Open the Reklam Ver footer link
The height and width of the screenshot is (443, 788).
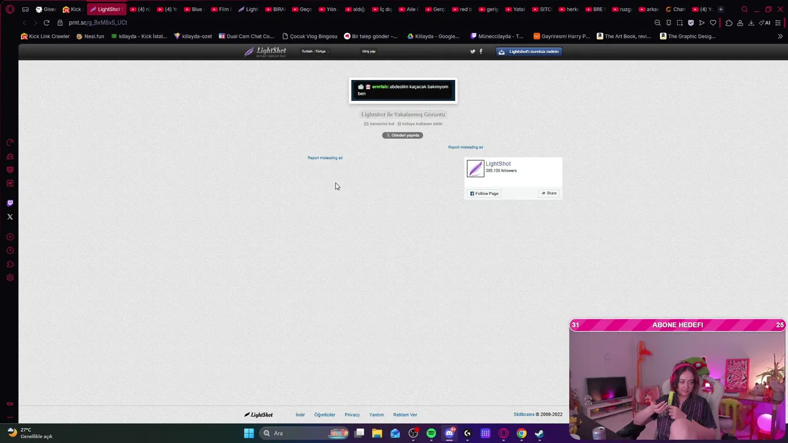coord(405,415)
